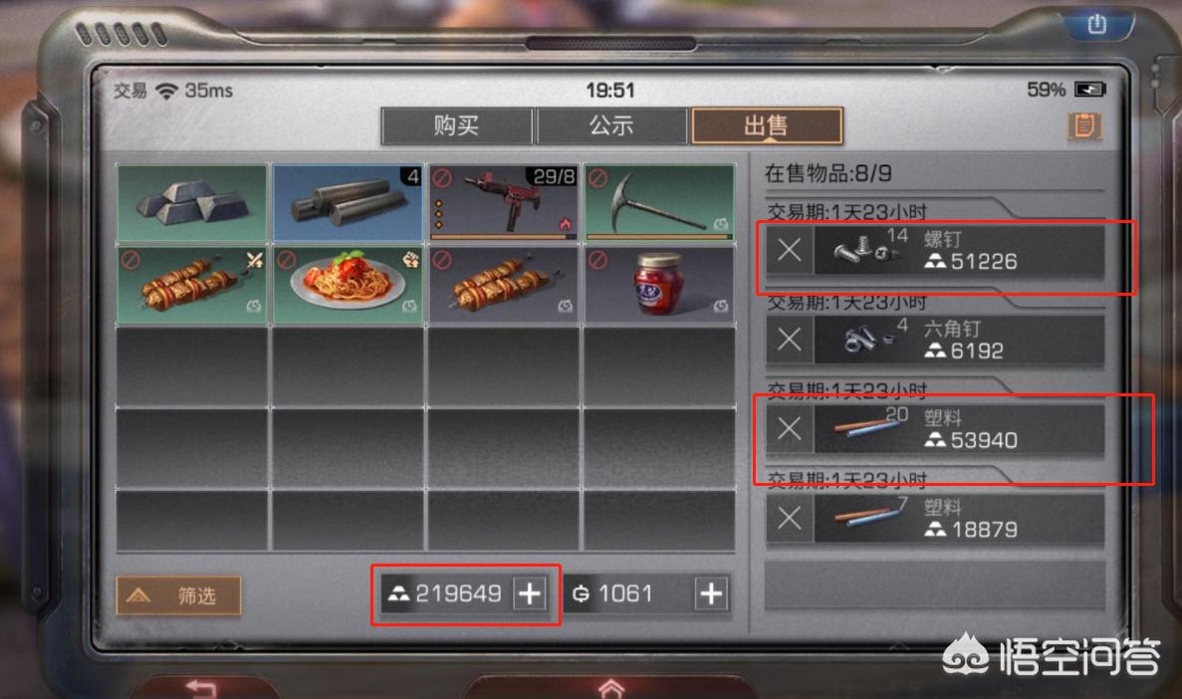1182x699 pixels.
Task: Tap the blue power button at top right
Action: pos(1096,23)
